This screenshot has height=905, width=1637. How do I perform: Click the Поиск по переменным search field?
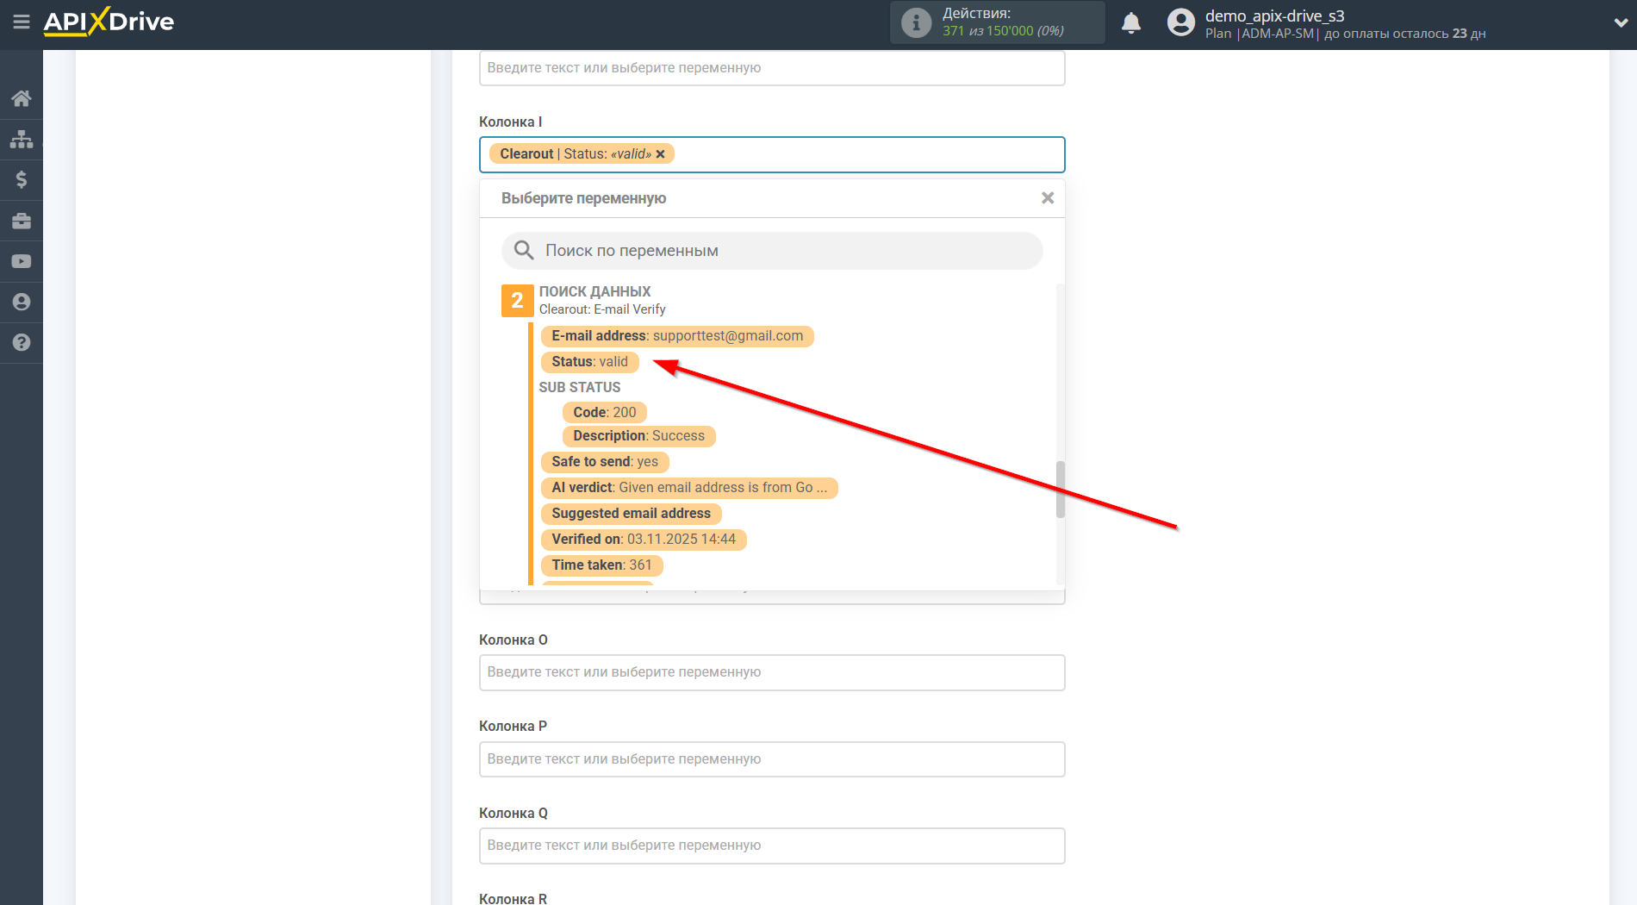(x=771, y=251)
